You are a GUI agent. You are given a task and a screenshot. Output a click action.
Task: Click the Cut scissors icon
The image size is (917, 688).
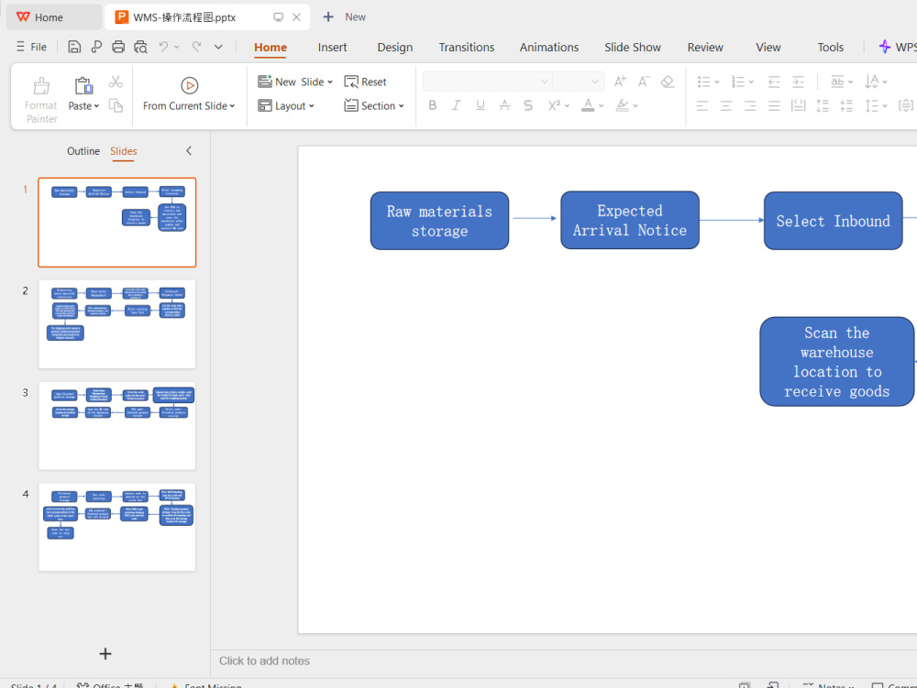[x=116, y=82]
